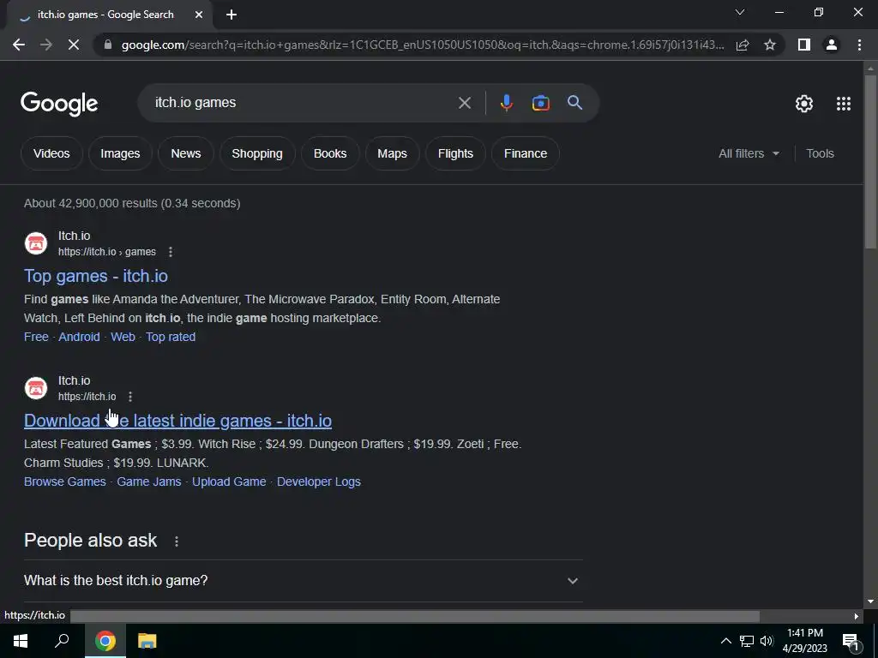
Task: Open the network icon in system tray
Action: click(x=747, y=641)
